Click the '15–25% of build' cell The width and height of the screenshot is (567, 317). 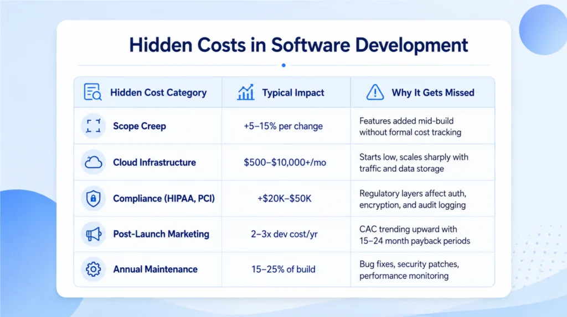tap(283, 270)
